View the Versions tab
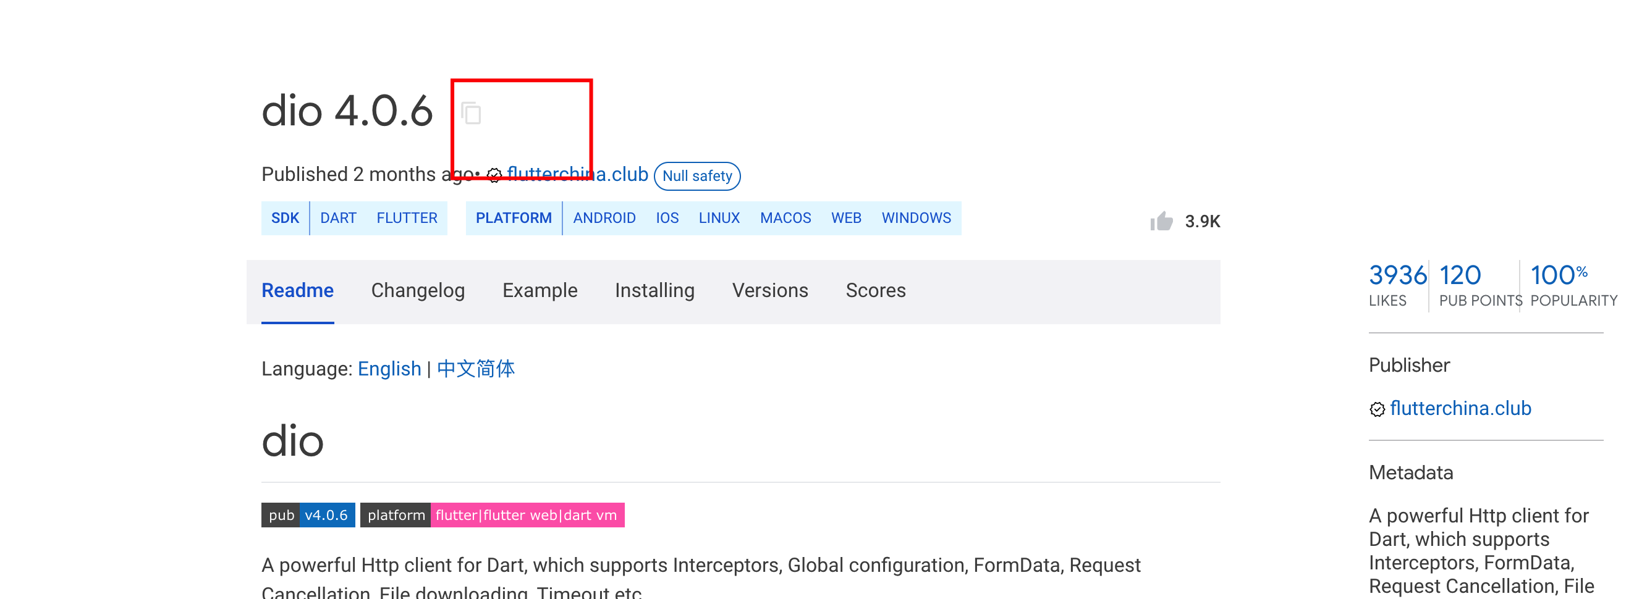This screenshot has height=599, width=1634. (x=770, y=290)
